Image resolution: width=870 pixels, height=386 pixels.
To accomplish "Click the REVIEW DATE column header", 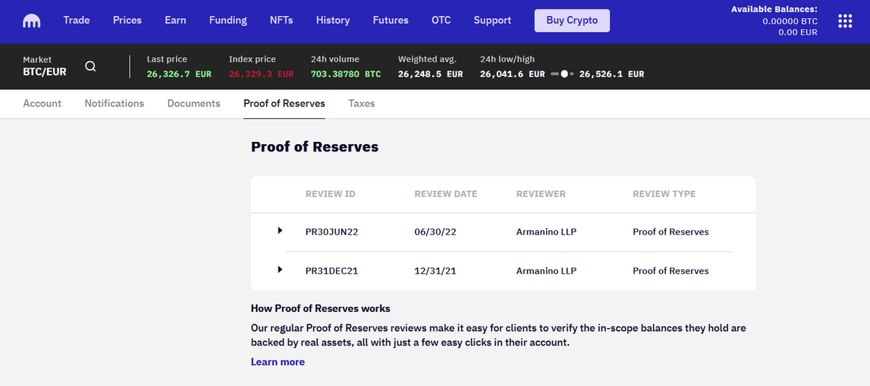I will (446, 194).
